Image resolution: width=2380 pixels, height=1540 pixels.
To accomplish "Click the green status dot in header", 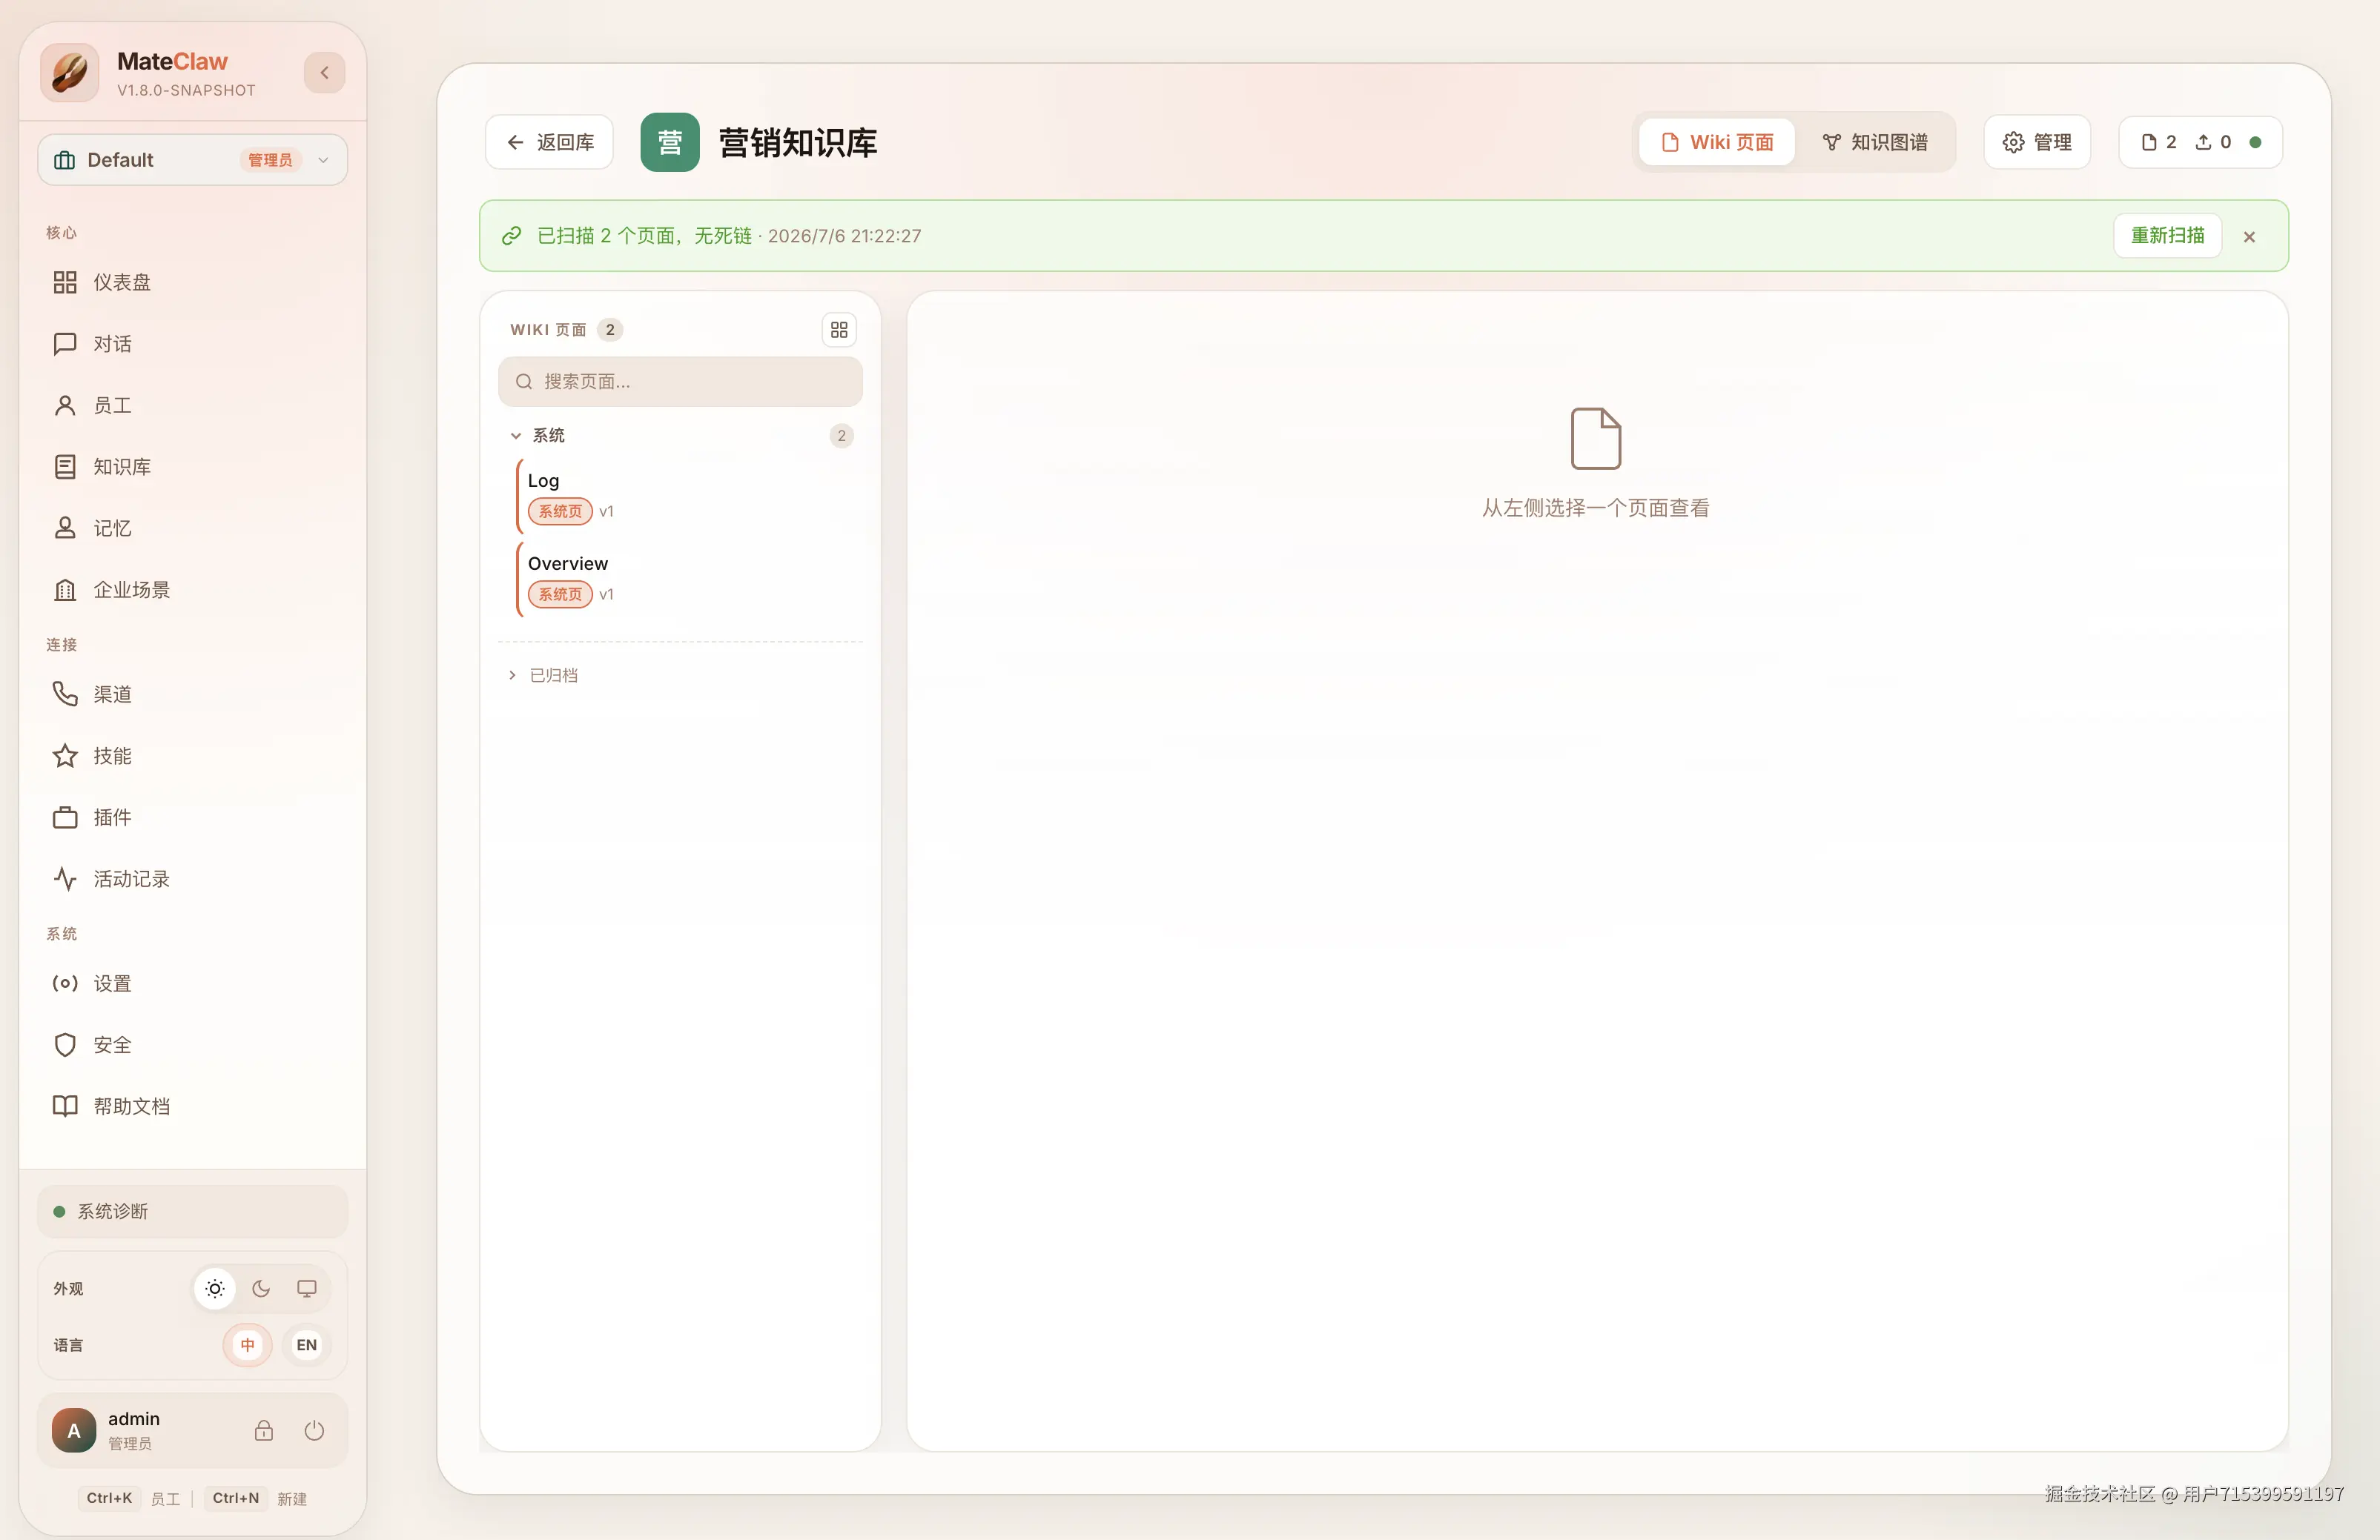I will pyautogui.click(x=2255, y=142).
